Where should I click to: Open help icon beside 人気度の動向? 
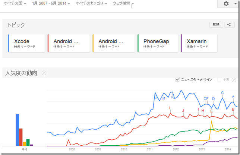tap(44, 73)
